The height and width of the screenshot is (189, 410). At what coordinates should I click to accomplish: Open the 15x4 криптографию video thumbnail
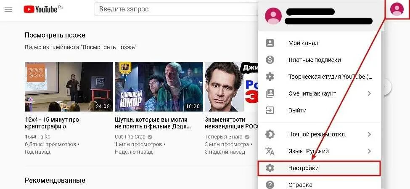69,87
